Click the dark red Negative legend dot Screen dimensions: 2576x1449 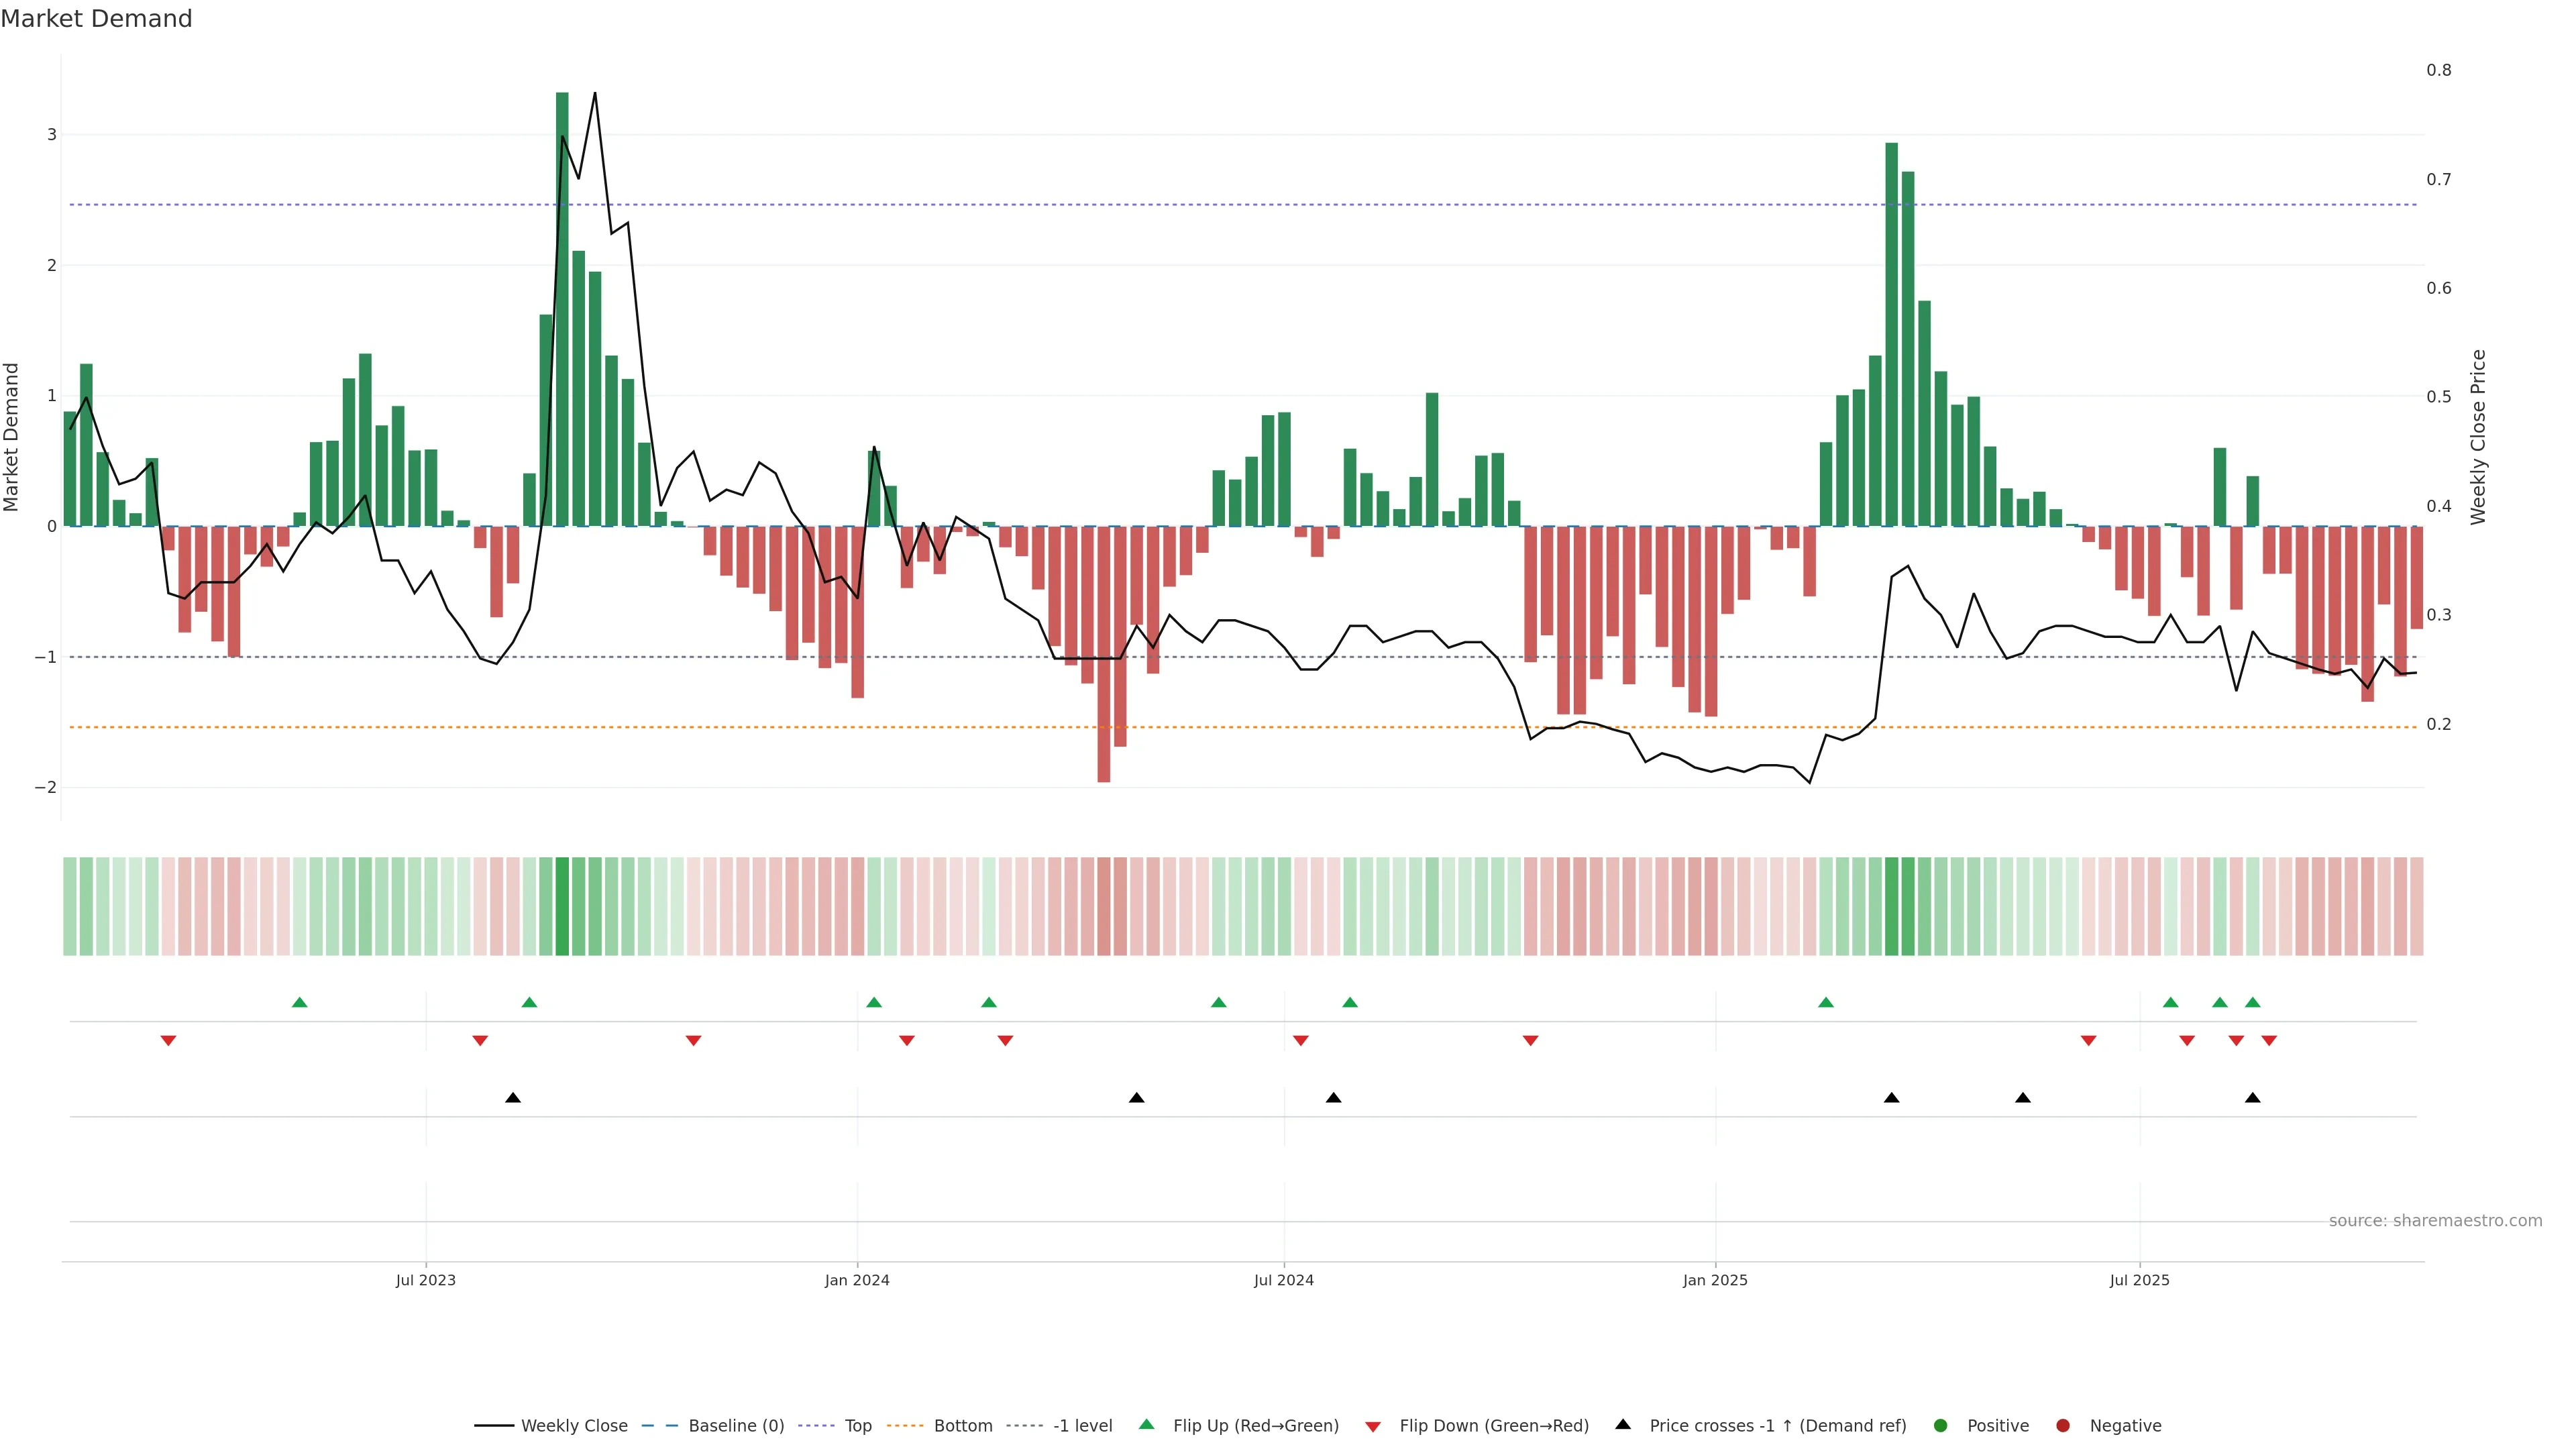tap(2063, 1425)
